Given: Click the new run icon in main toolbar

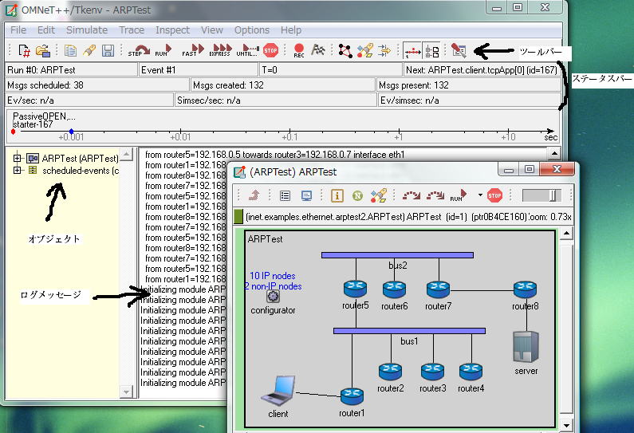Looking at the screenshot, I should [24, 51].
